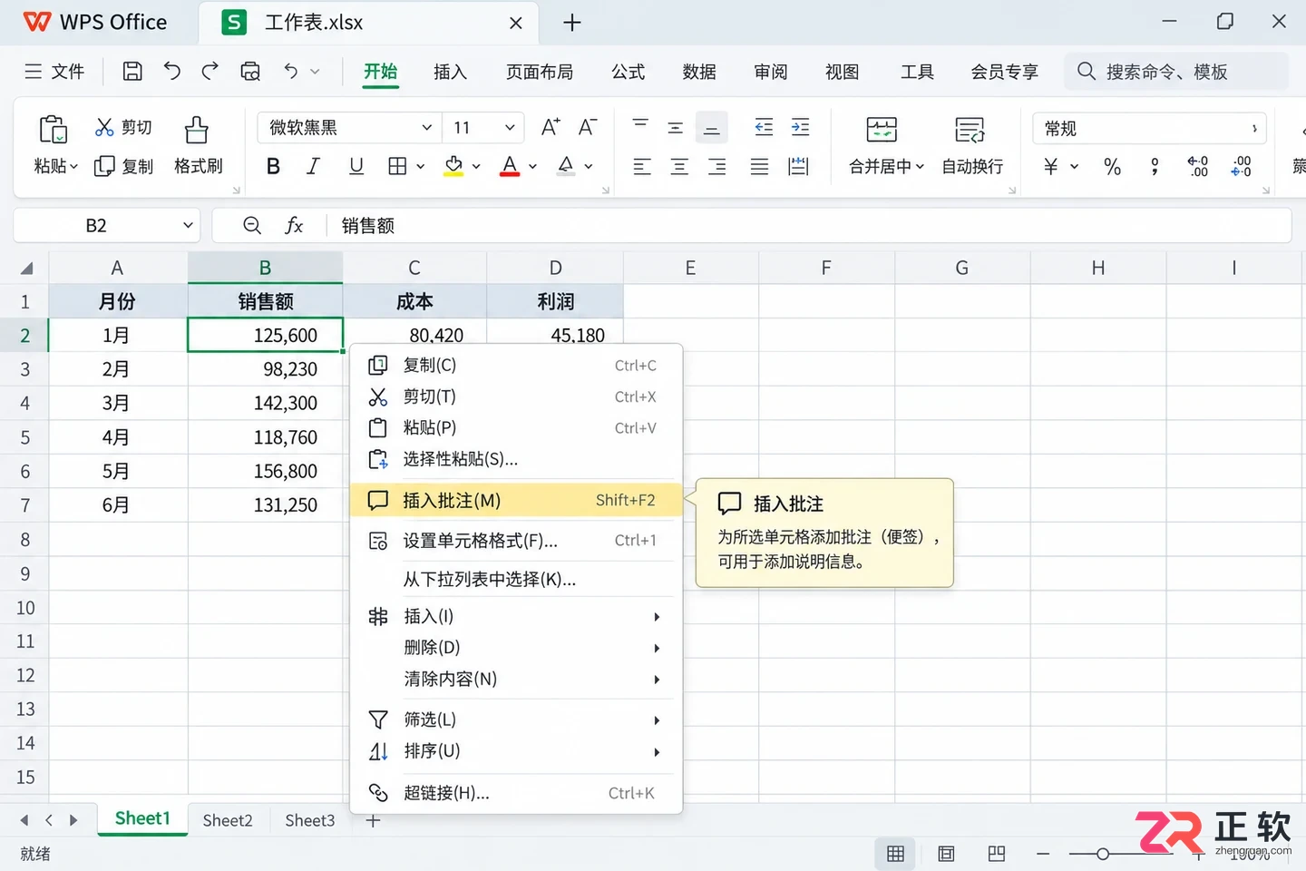Screen dimensions: 1306x871
Task: Align text to middle vertically
Action: tap(676, 128)
